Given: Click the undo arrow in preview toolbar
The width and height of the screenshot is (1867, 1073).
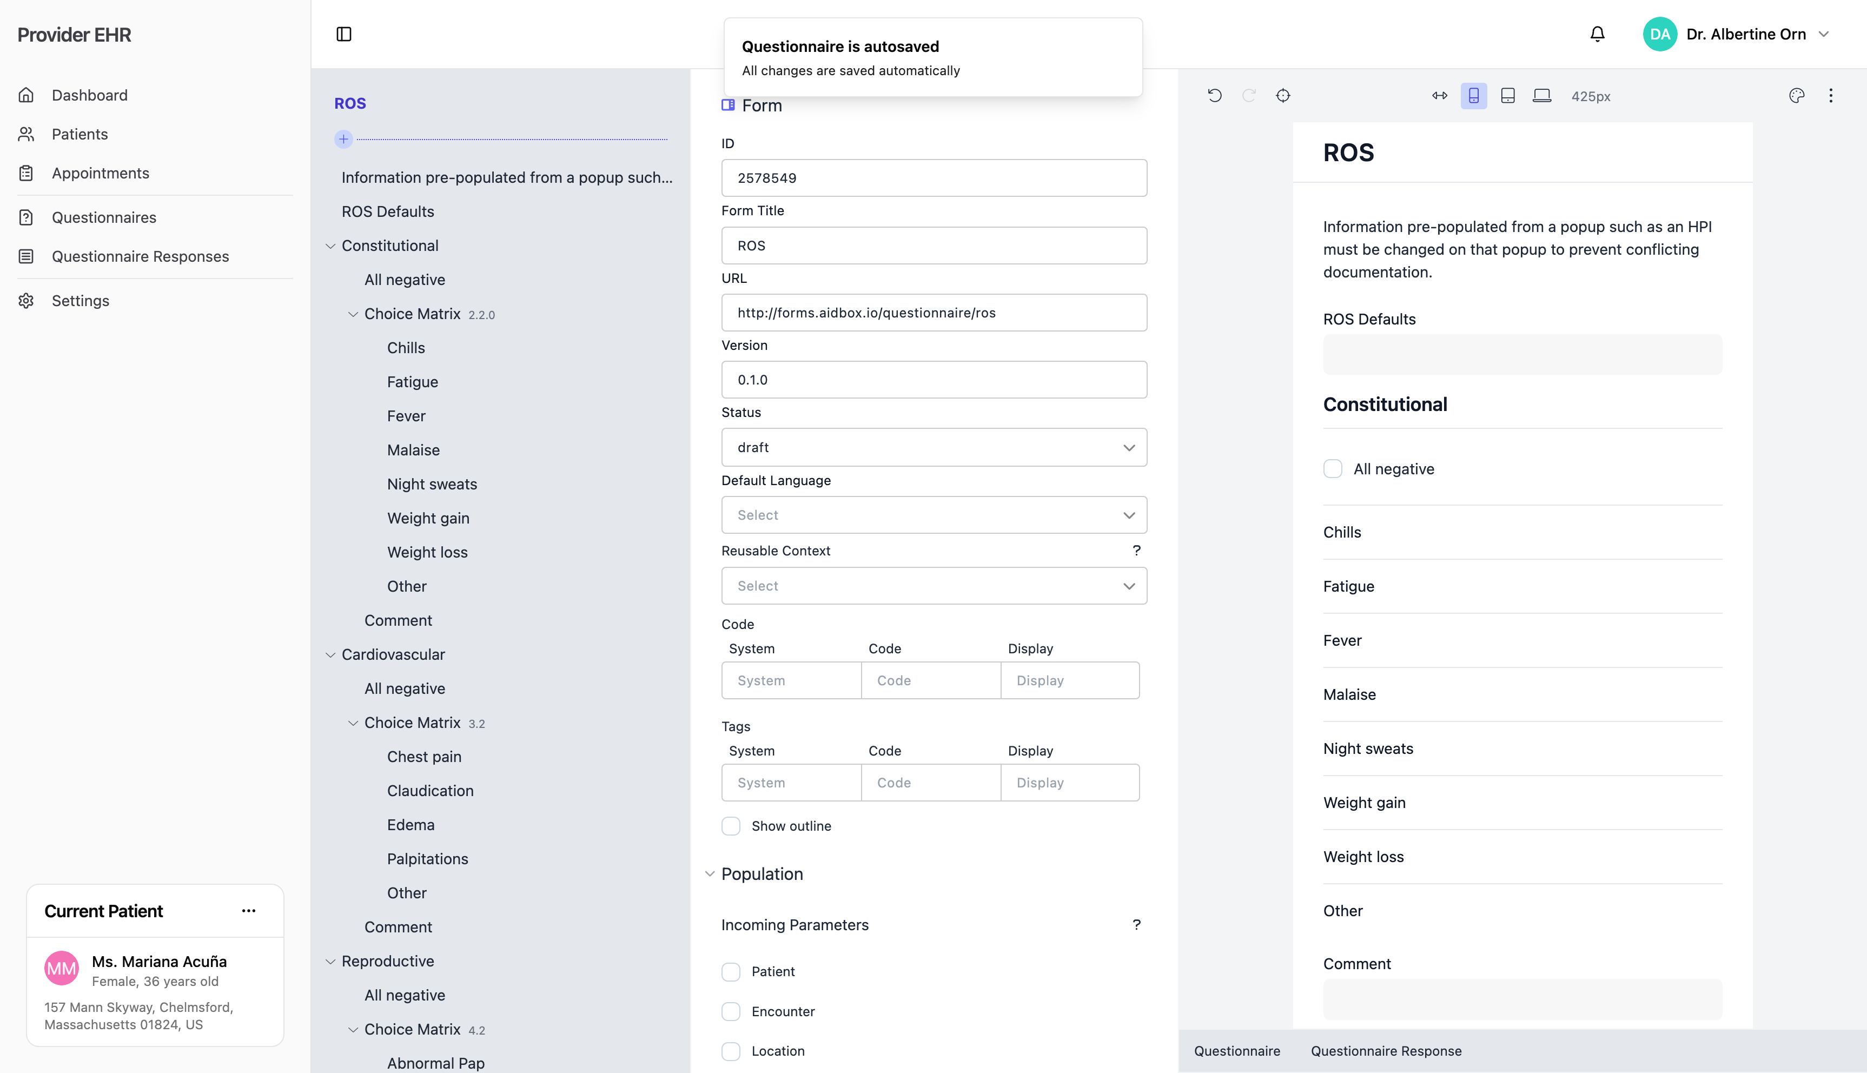Looking at the screenshot, I should (x=1215, y=96).
